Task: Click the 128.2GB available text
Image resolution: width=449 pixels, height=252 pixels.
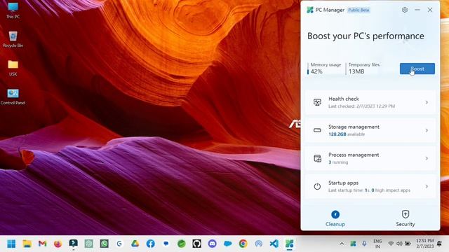Action: [347, 134]
